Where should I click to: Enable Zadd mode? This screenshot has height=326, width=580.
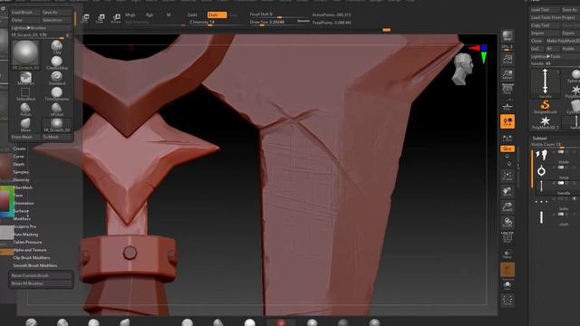coord(192,14)
